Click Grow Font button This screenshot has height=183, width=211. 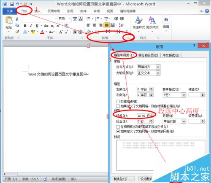point(61,32)
